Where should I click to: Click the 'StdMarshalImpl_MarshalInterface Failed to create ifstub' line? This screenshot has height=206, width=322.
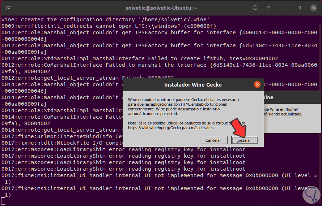click(x=140, y=58)
